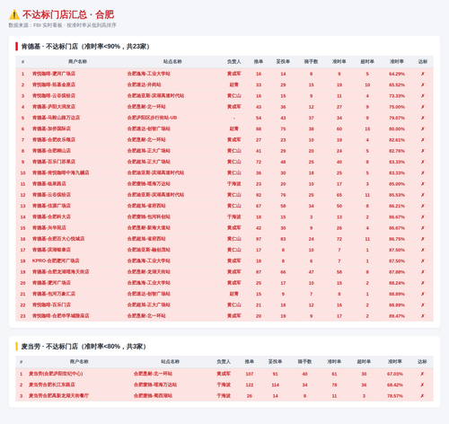
Task: Click the ✗ mark in the 87.88% row
Action: tap(423, 272)
